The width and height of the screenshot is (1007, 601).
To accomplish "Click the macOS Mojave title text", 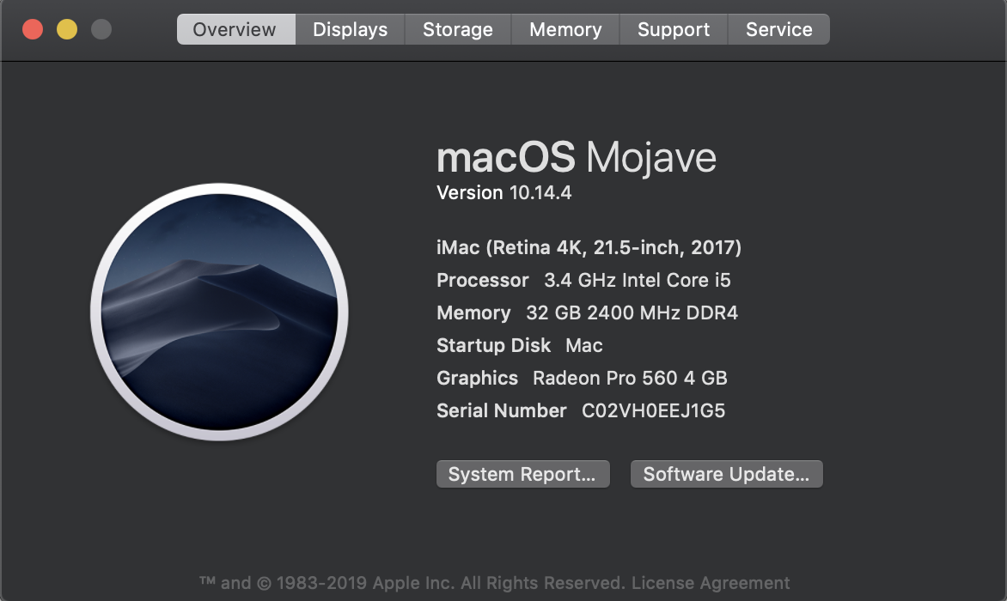I will point(576,158).
